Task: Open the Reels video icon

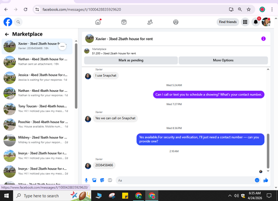Action: pos(124,22)
